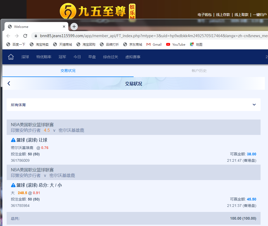Close the Welcome tab
Image resolution: width=268 pixels, height=226 pixels.
tap(64, 27)
